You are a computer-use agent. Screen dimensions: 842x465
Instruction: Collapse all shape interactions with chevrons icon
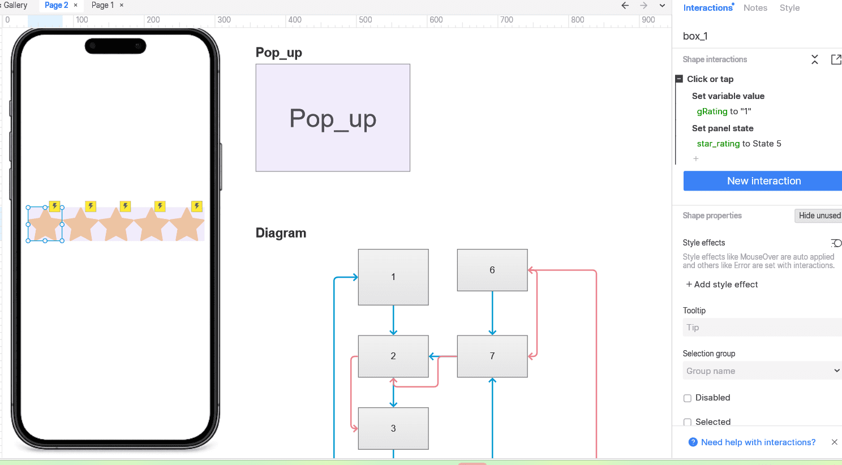click(x=814, y=59)
